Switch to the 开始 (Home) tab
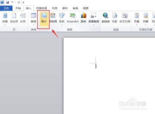155x114 pixels. [18, 8]
